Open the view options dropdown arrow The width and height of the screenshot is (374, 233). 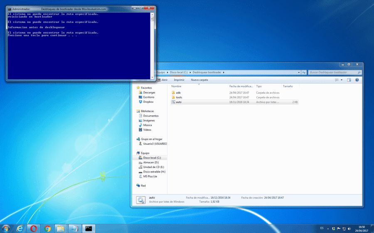[x=342, y=80]
